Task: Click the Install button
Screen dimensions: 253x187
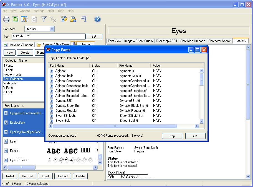Action: click(10, 176)
